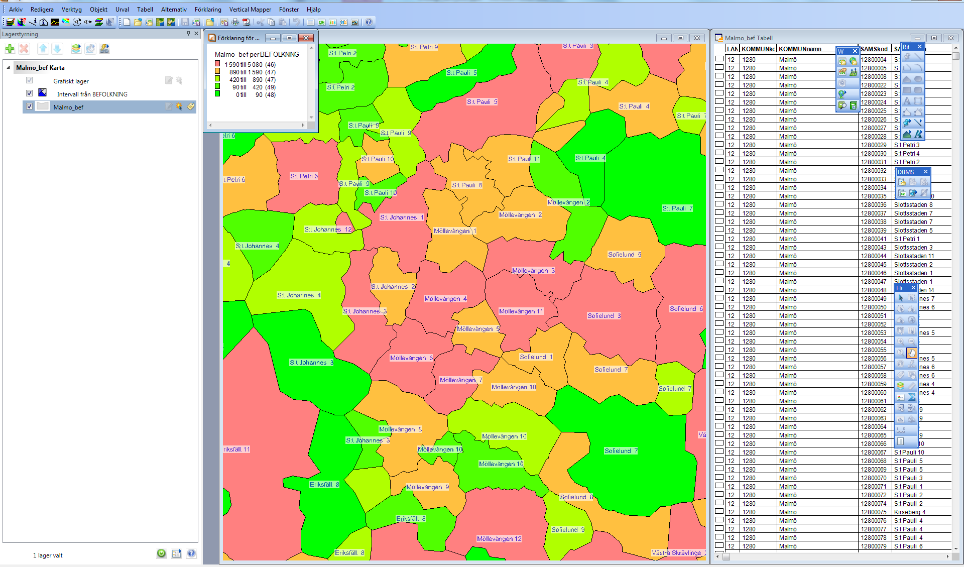Click the green grid calculator icon in W palette
This screenshot has width=964, height=567.
point(853,105)
